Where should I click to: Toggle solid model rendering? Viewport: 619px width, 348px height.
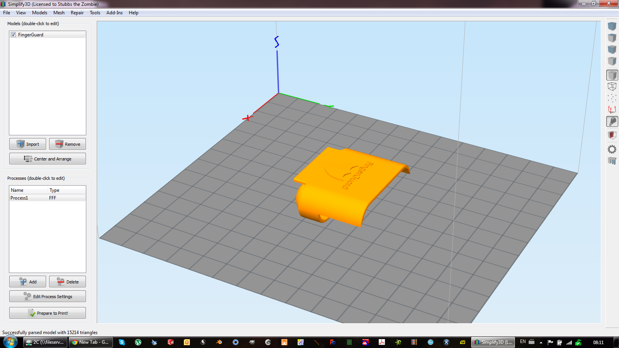point(612,75)
